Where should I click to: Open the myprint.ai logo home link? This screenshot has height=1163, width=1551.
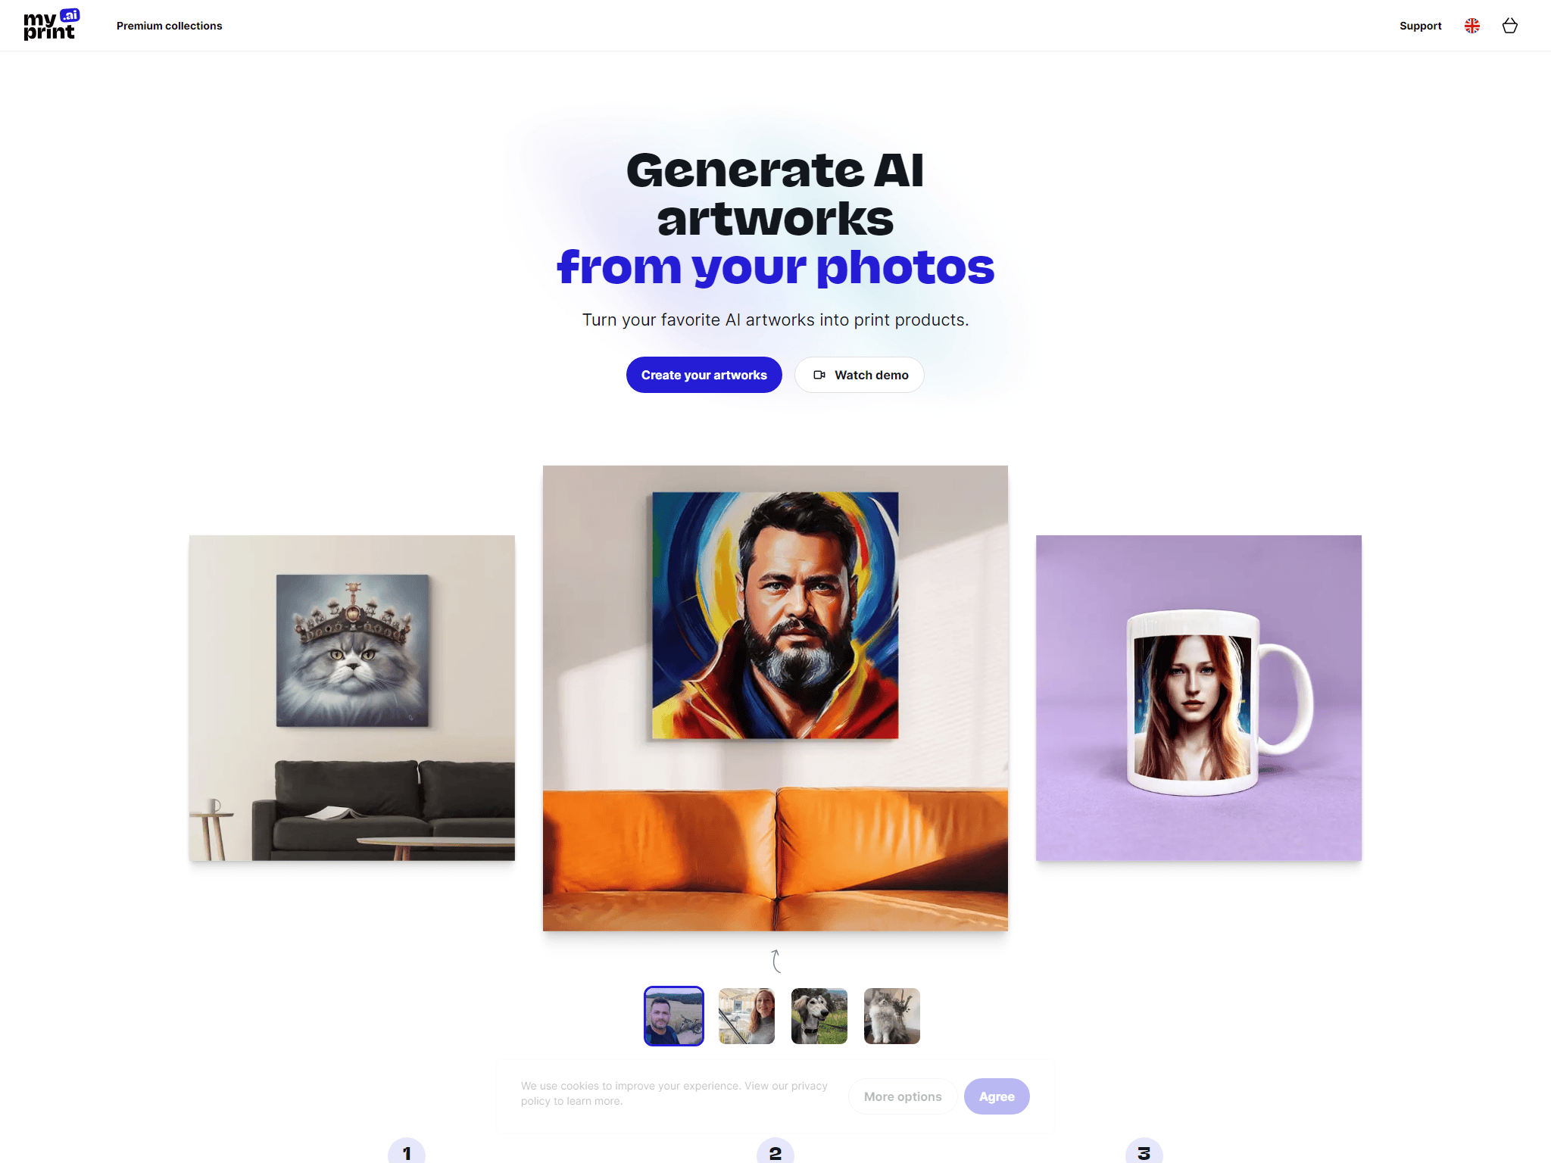51,25
